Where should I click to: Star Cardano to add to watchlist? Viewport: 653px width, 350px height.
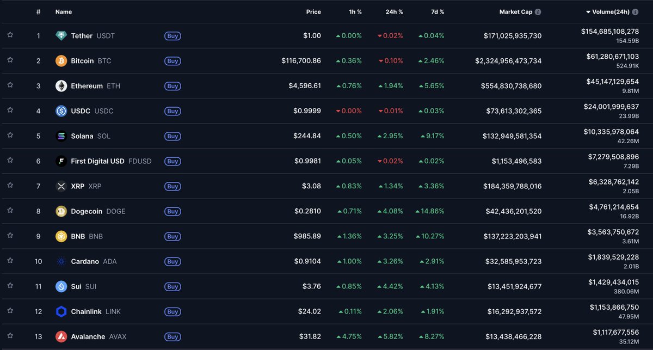tap(10, 260)
